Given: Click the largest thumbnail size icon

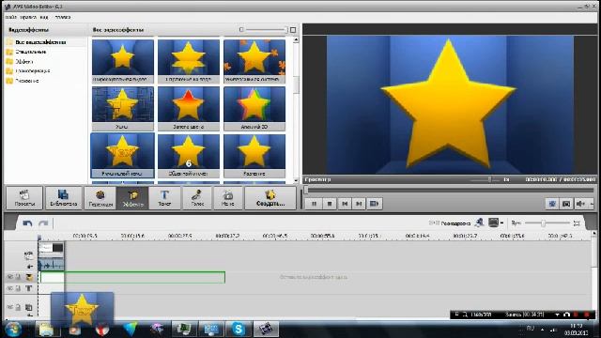Looking at the screenshot, I should [x=293, y=30].
